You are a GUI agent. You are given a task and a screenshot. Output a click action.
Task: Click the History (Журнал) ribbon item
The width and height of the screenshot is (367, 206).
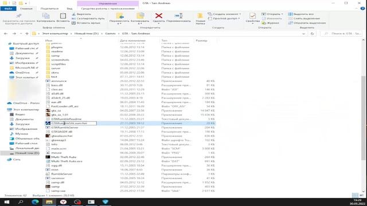tap(270, 23)
